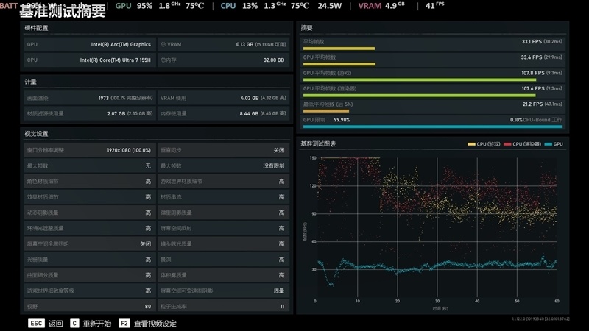
Task: Select the 景深 setting row
Action: coord(222,259)
